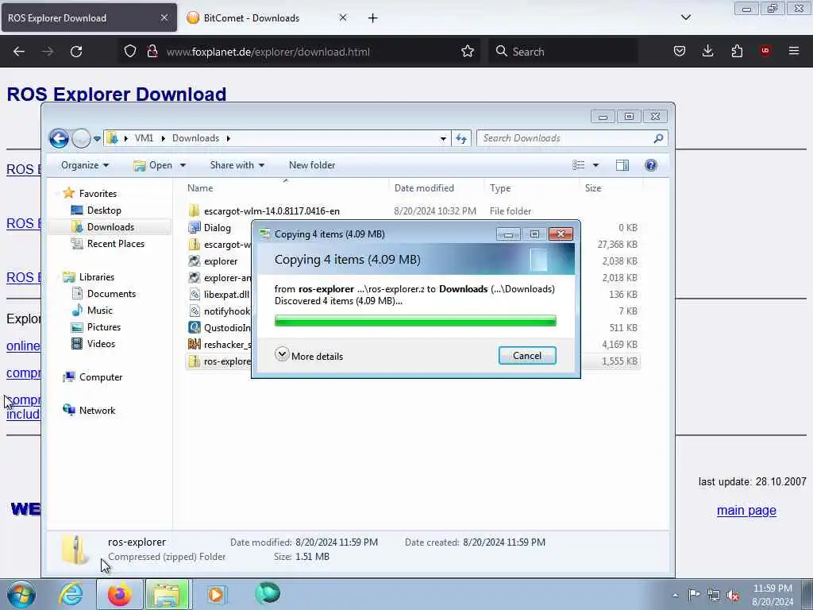Open Explorer recent locations dropdown
The width and height of the screenshot is (813, 610).
[x=97, y=138]
